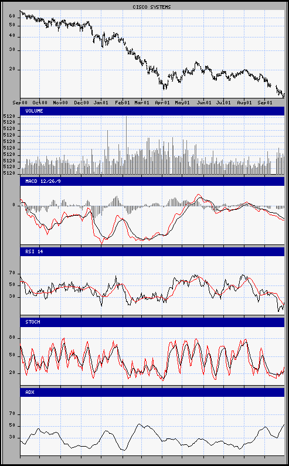
Task: Select the ADX panel header
Action: click(152, 392)
